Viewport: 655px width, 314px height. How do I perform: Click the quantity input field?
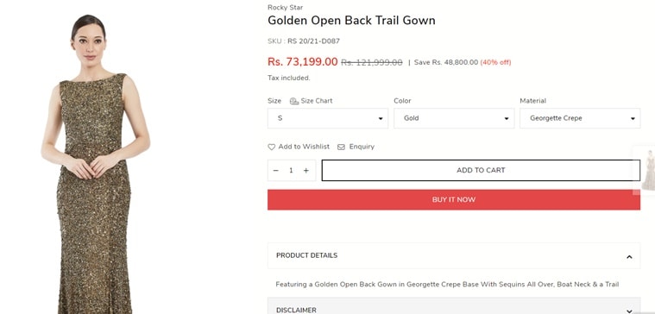click(x=291, y=170)
